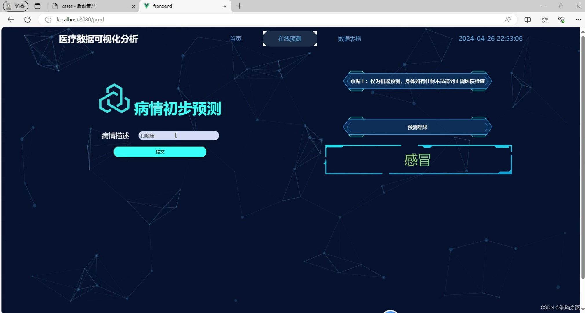The width and height of the screenshot is (585, 313).
Task: Click the 感冒 prediction result box
Action: pyautogui.click(x=418, y=160)
